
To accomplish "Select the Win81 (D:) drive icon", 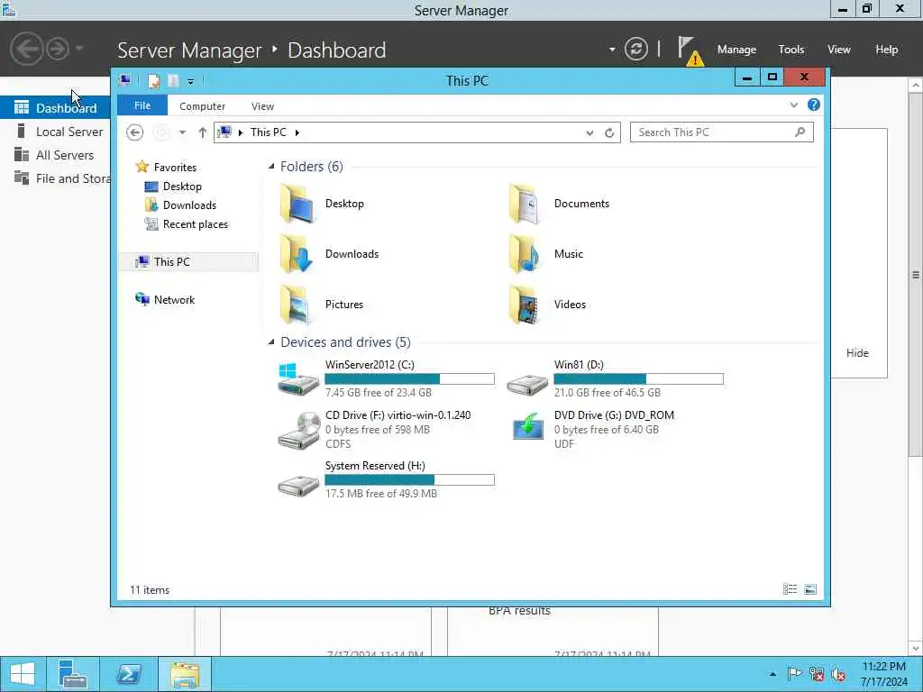I will 526,384.
